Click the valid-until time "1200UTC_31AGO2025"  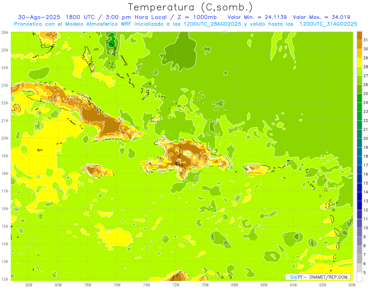pos(328,24)
